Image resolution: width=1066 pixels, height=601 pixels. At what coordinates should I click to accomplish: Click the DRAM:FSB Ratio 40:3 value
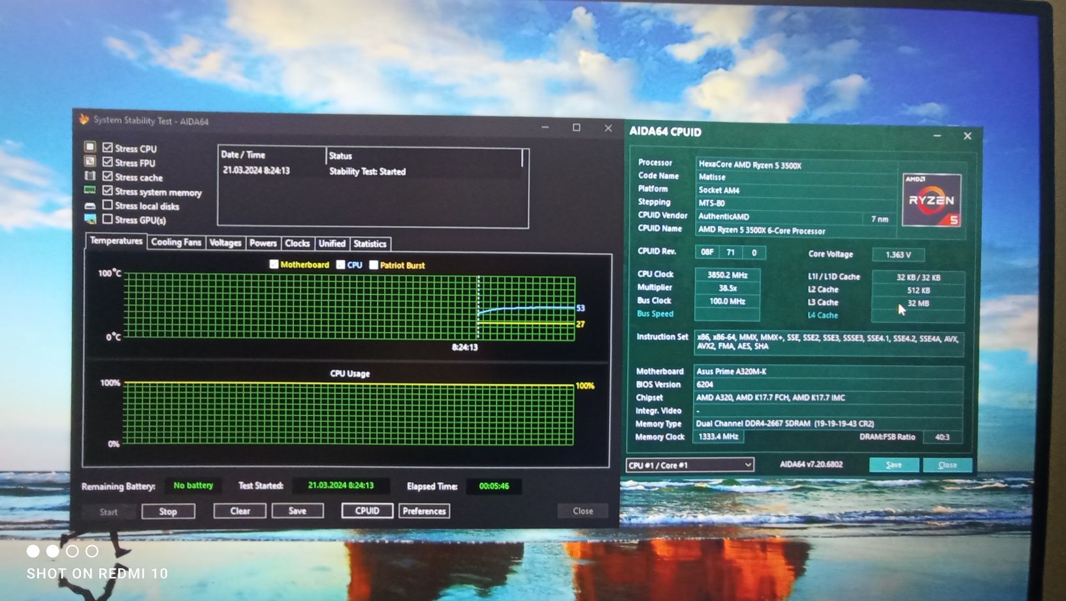click(942, 437)
